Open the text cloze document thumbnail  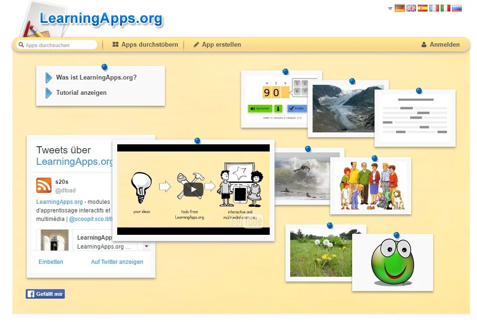415,118
